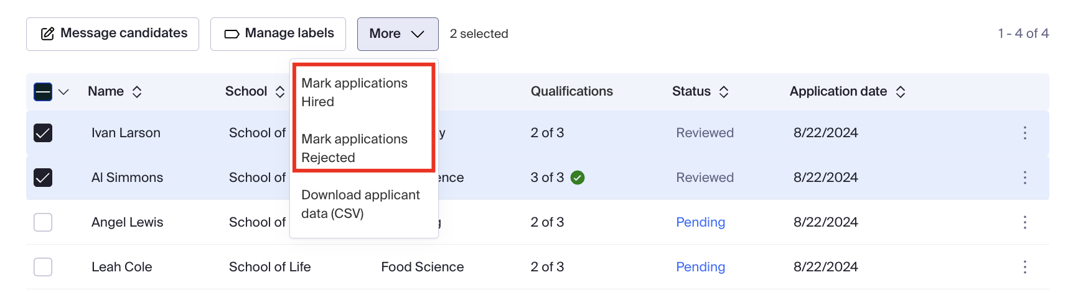Screen dimensions: 1068x303
Task: Expand the selection options chevron
Action: 63,92
